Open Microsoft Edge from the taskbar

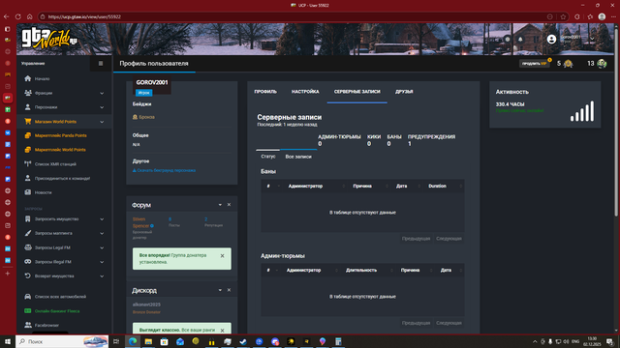[x=133, y=341]
